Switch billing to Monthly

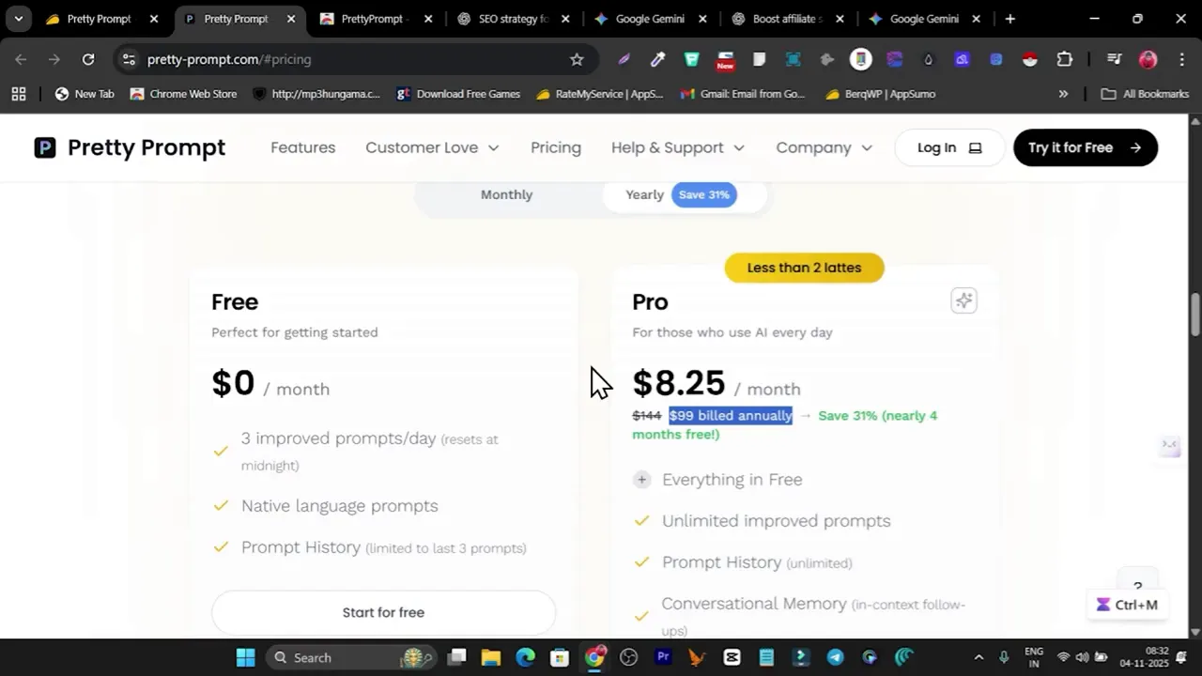click(x=506, y=194)
